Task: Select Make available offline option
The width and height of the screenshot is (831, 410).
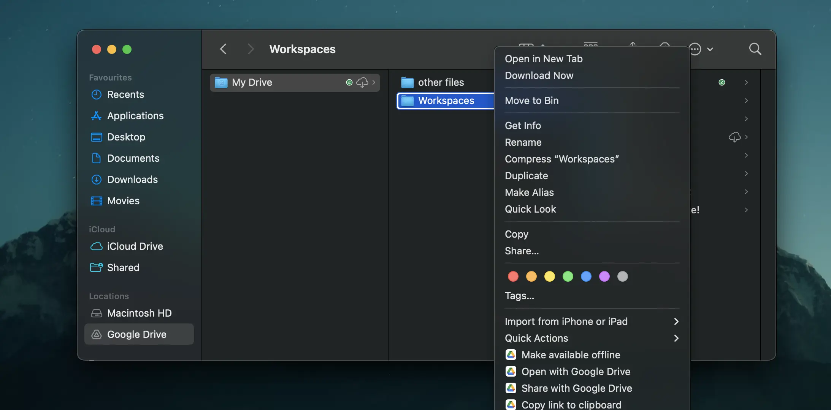Action: (x=571, y=355)
